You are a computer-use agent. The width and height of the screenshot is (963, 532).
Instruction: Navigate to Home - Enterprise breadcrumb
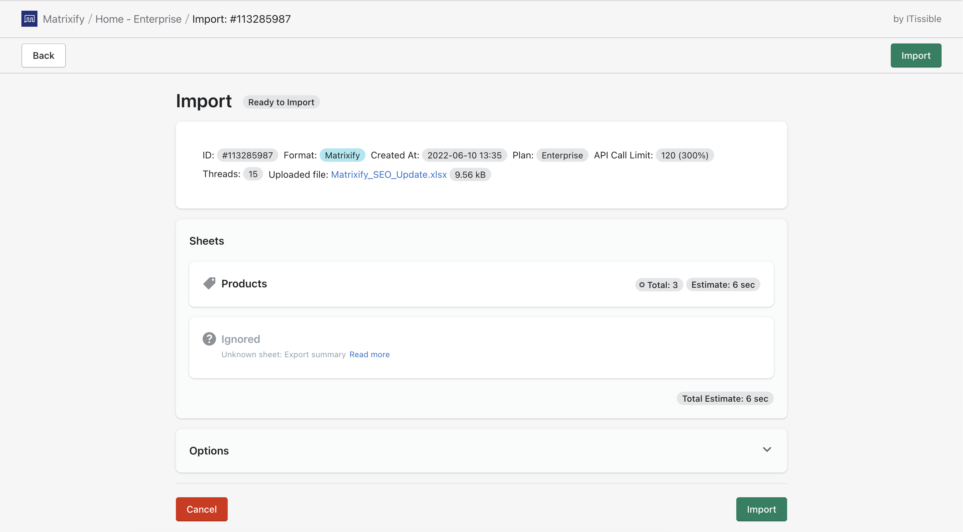coord(138,19)
